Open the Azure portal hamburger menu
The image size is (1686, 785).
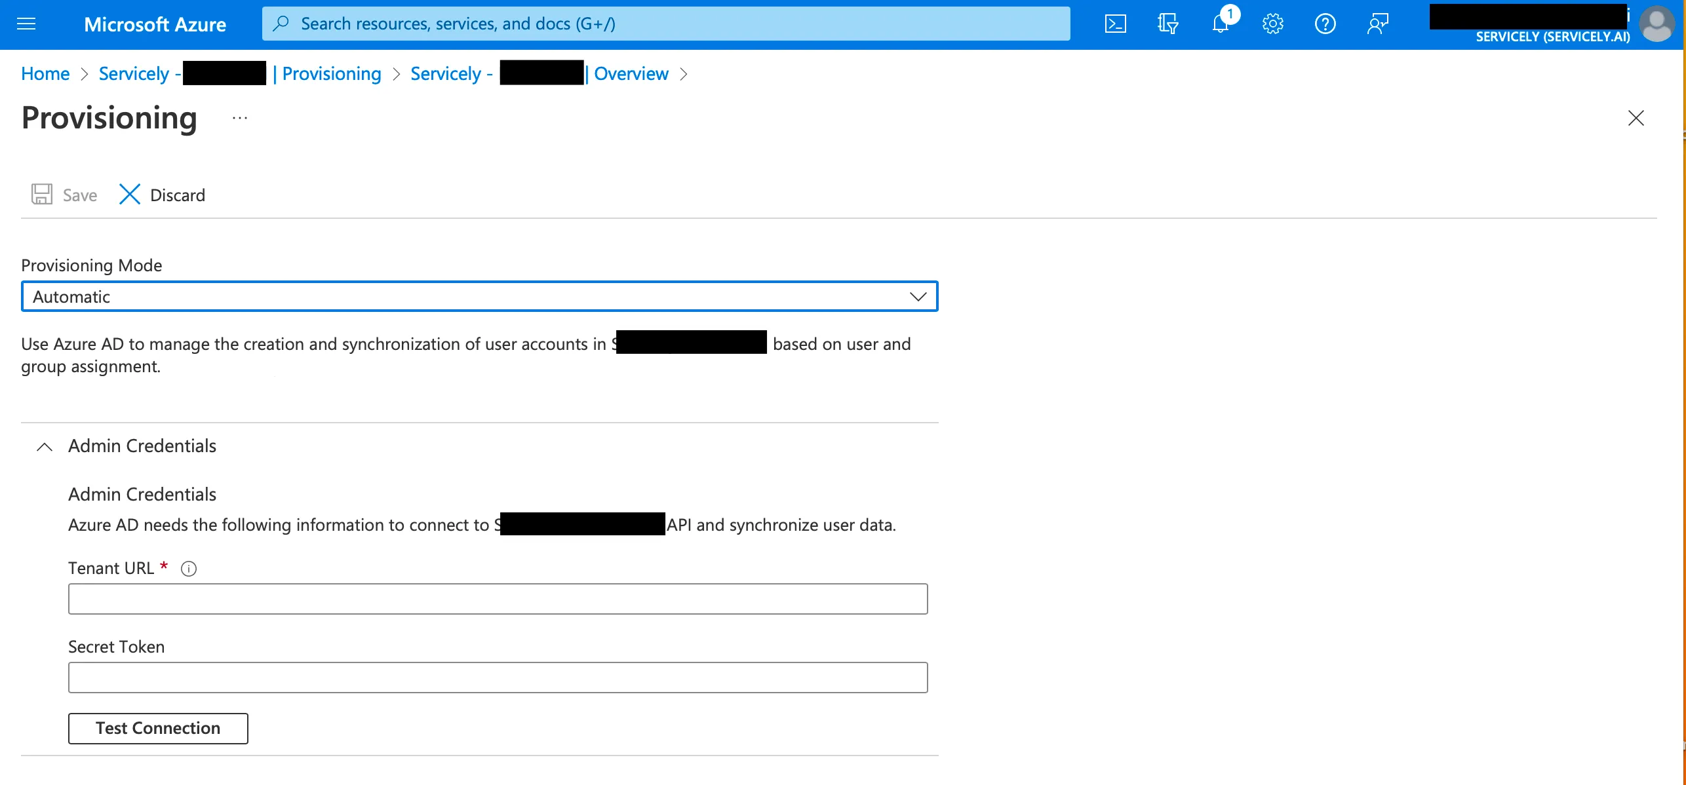click(x=26, y=24)
